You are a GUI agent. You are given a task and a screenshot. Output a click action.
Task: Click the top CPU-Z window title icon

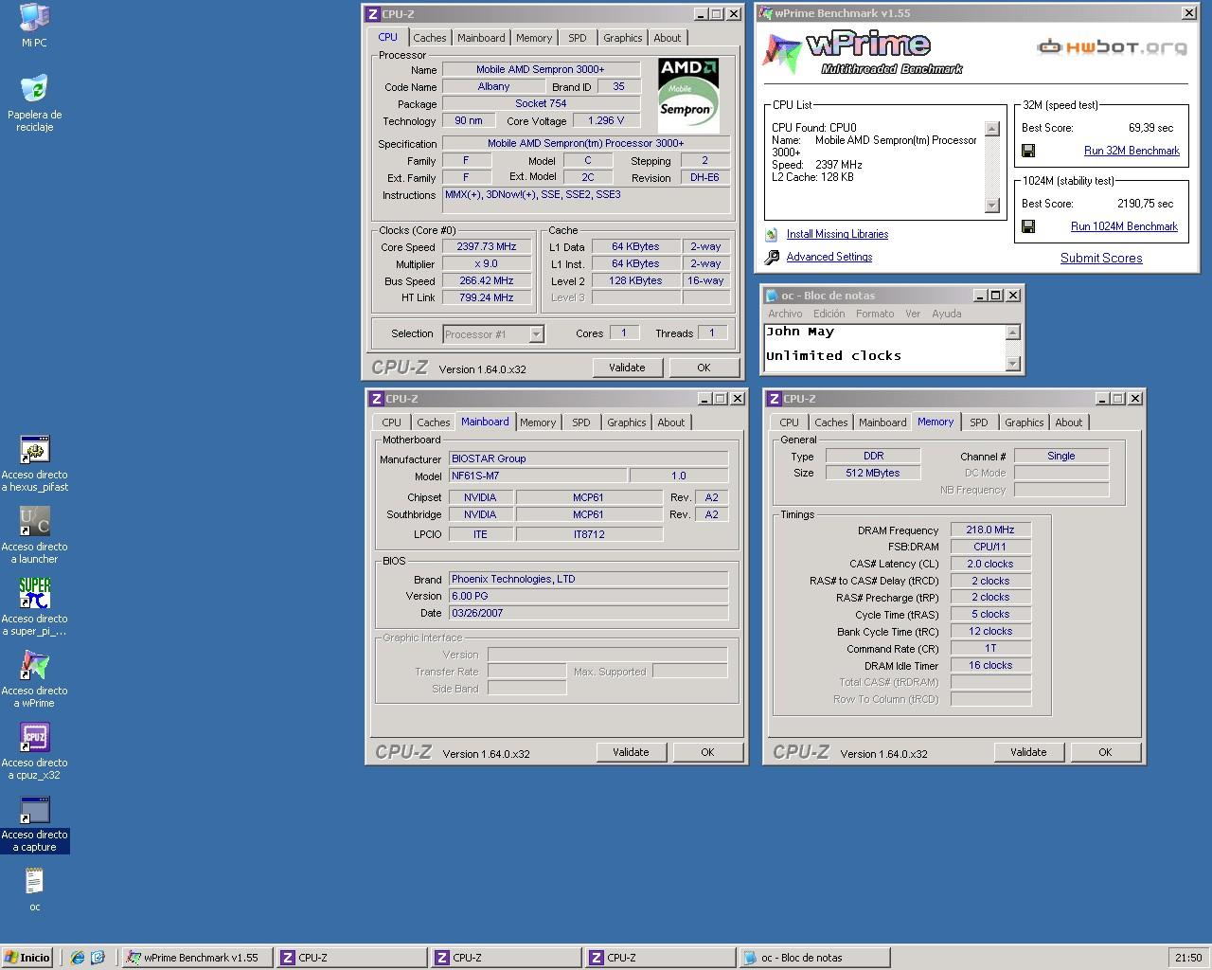coord(373,14)
